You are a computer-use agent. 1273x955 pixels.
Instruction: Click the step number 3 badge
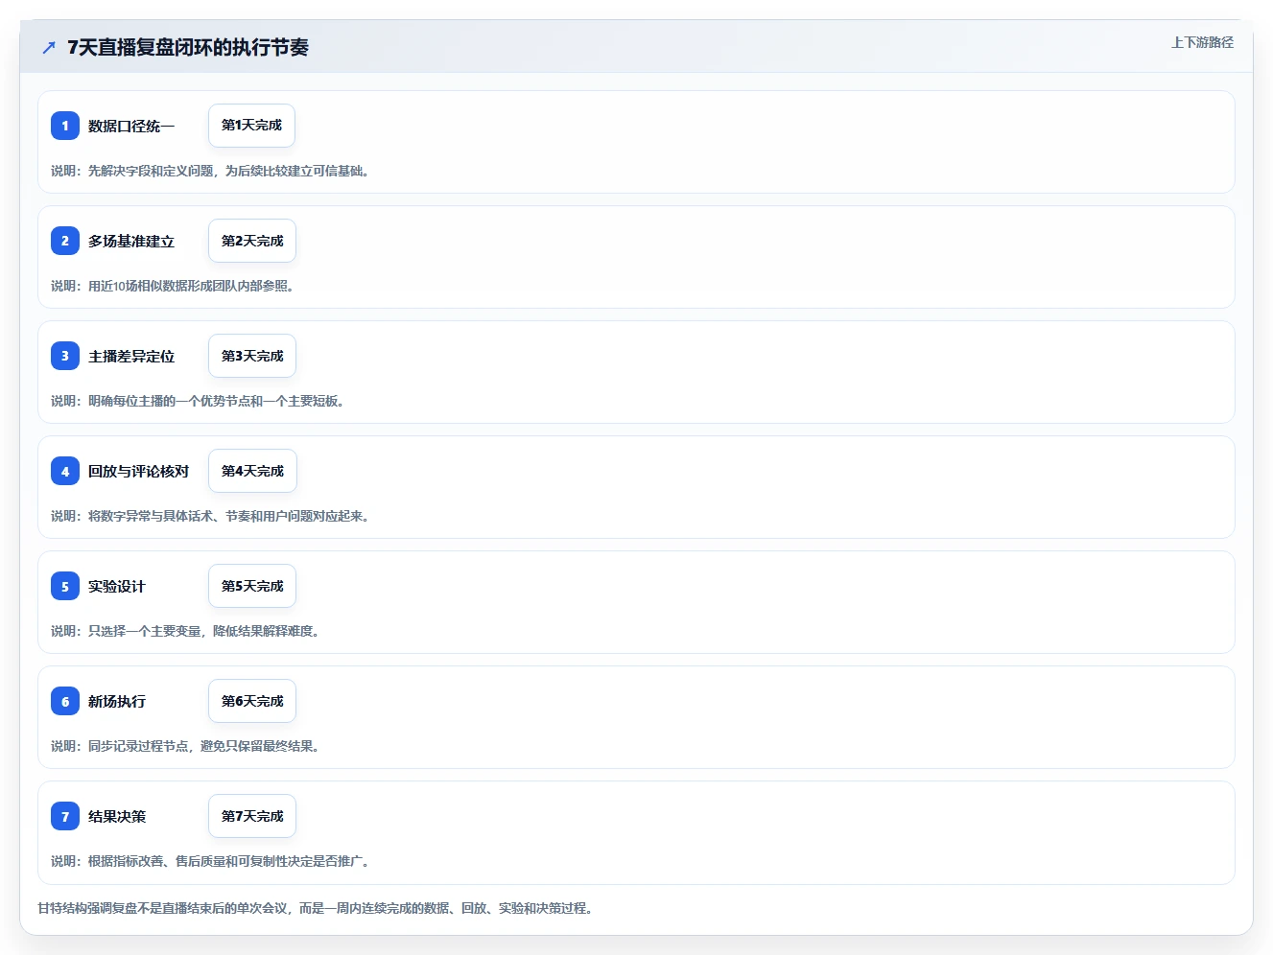(x=65, y=356)
